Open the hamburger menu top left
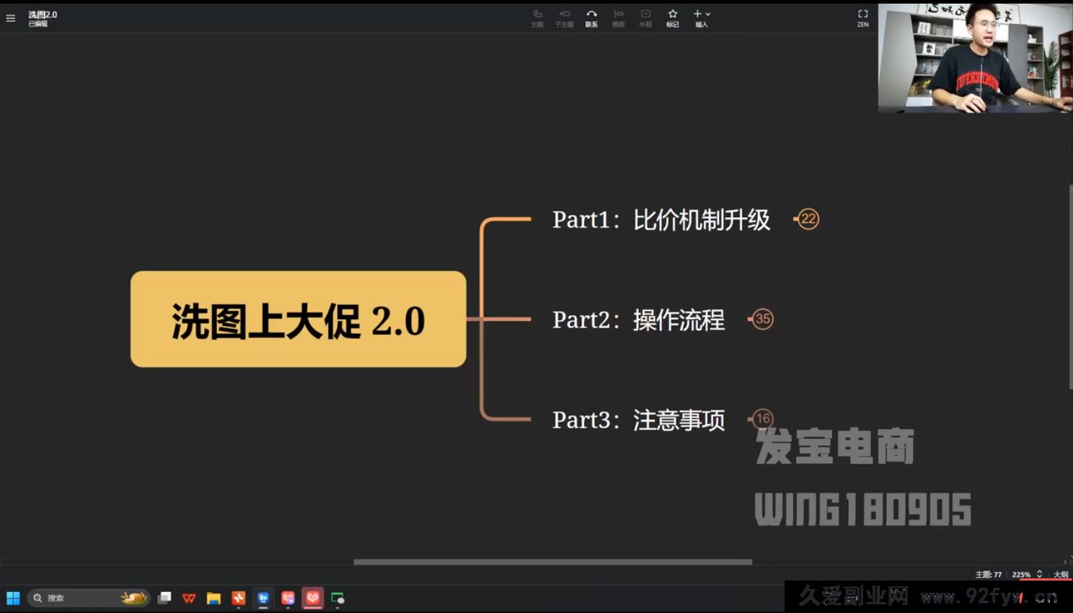Screen dimensions: 1073x613 10,18
